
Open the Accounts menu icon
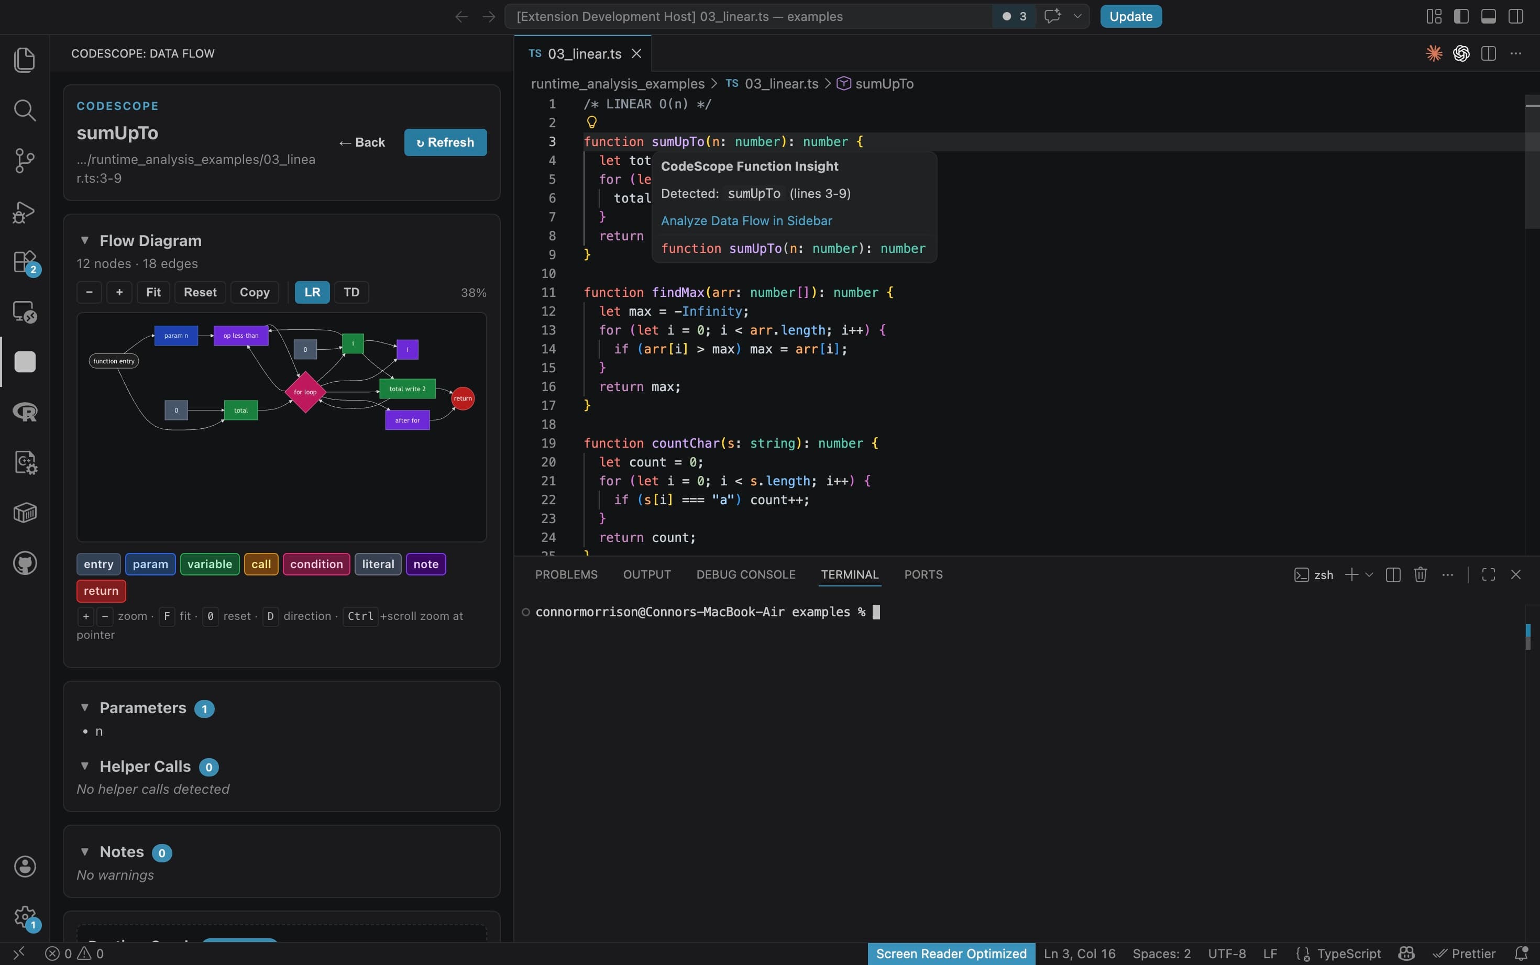tap(25, 866)
